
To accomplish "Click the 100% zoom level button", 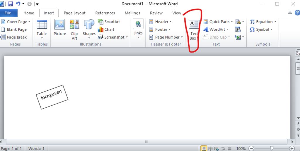I will click(x=241, y=149).
